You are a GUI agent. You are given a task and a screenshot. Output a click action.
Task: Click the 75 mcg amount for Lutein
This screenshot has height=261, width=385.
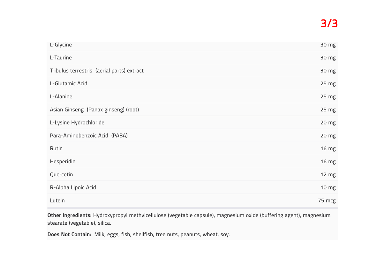327,201
